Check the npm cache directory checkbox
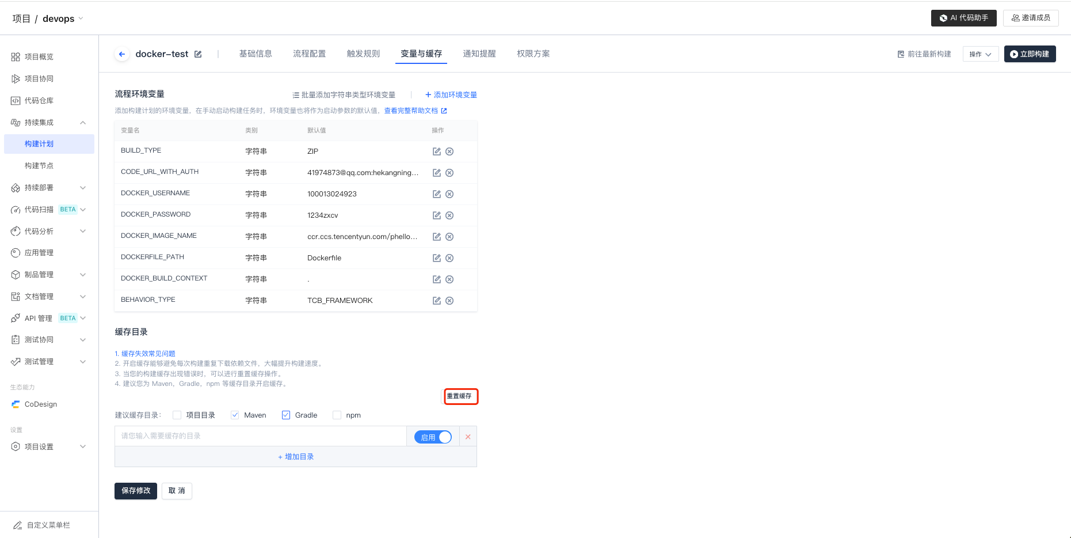The width and height of the screenshot is (1071, 538). tap(337, 415)
